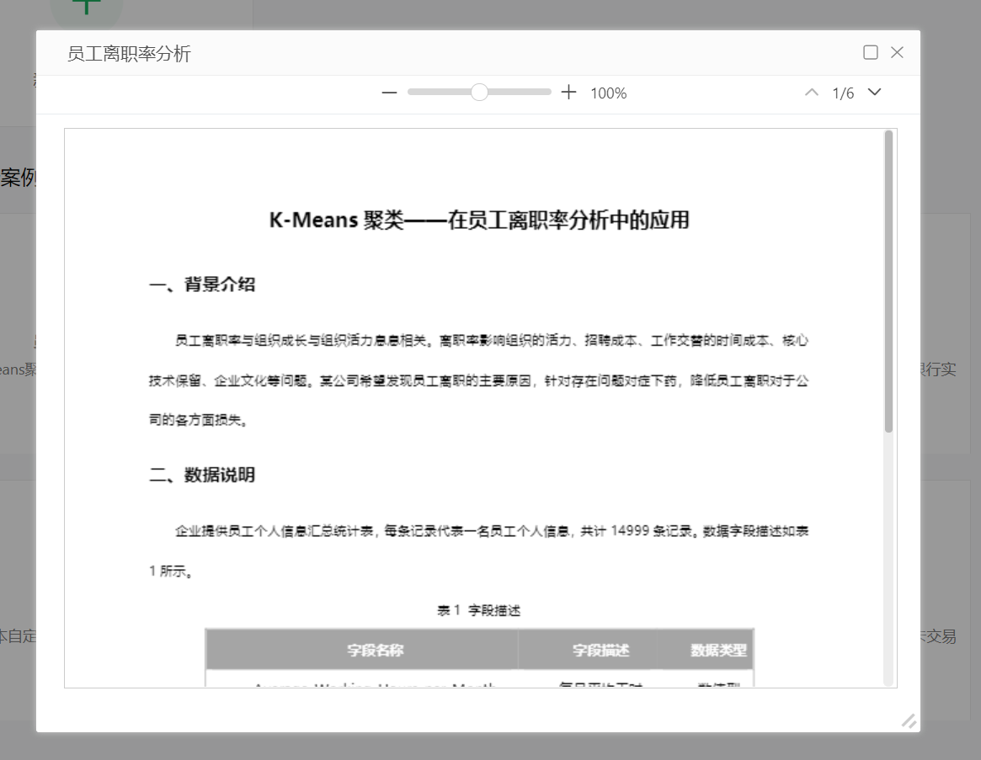Click the dialog title 员工离职率分析

[x=129, y=54]
